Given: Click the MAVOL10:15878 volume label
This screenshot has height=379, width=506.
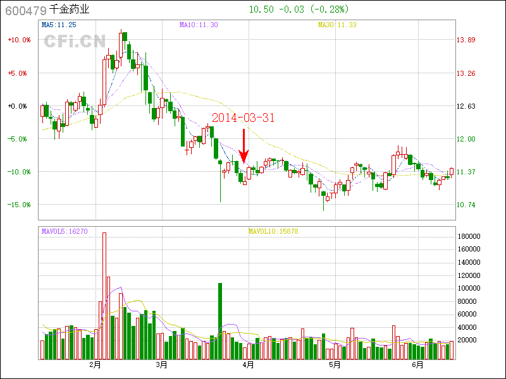Looking at the screenshot, I should 273,232.
